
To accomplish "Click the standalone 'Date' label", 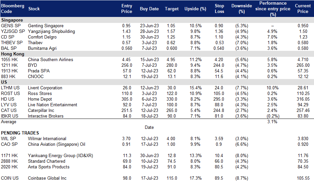I will click(149, 127).
